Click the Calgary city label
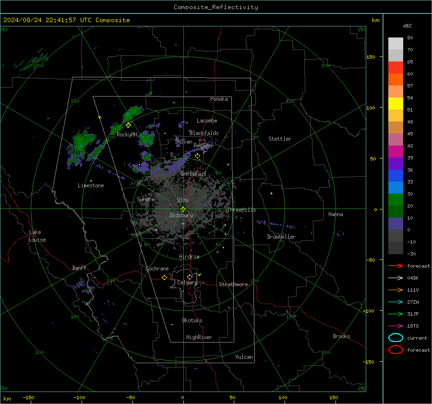The image size is (432, 404). coord(187,282)
